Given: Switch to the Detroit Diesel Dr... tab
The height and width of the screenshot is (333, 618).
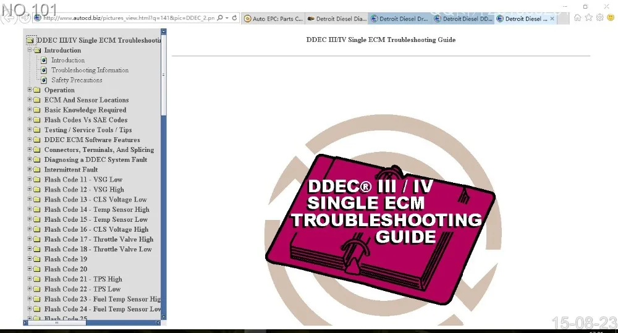Looking at the screenshot, I should pos(400,19).
